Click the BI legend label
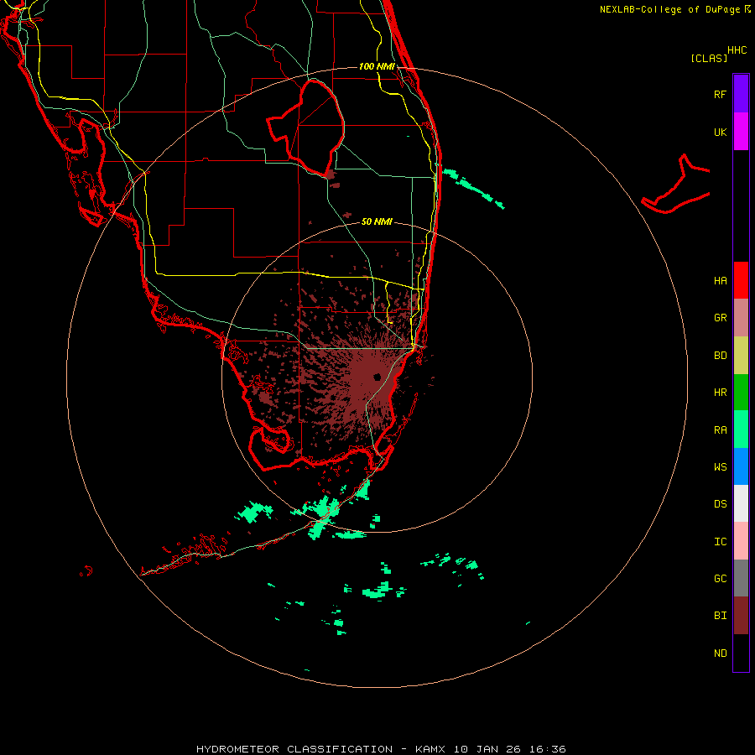The height and width of the screenshot is (755, 755). tap(720, 616)
